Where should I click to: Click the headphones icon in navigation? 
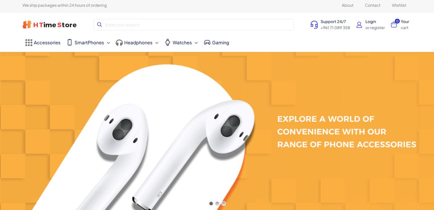tap(119, 43)
